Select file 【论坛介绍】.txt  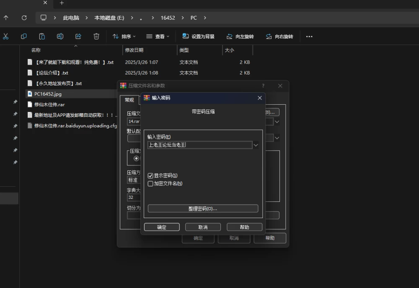(52, 73)
